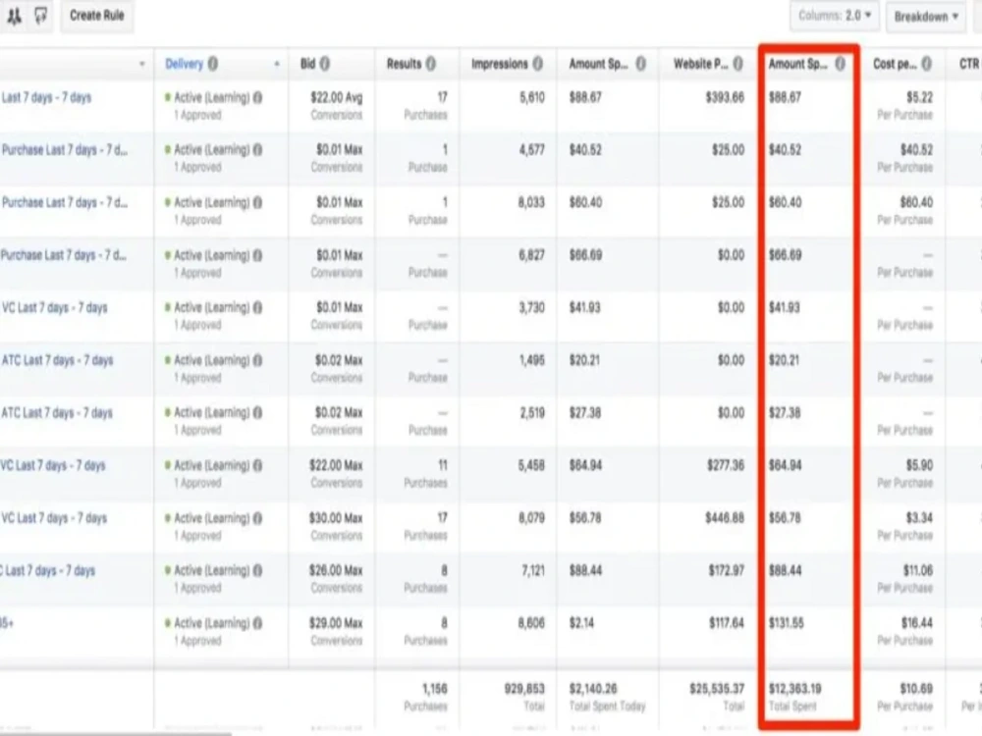
Task: Click the info icon beside Delivery header
Action: (213, 64)
